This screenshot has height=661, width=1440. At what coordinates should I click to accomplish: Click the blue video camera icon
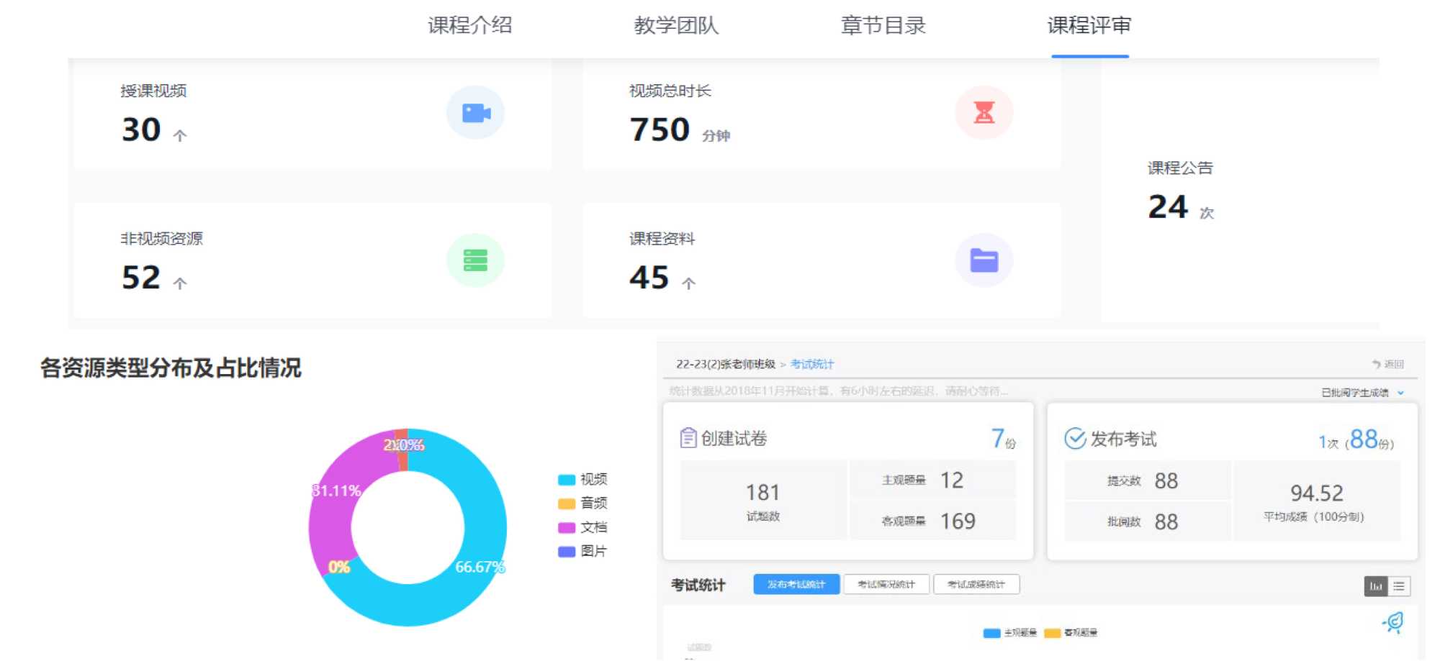pyautogui.click(x=475, y=113)
